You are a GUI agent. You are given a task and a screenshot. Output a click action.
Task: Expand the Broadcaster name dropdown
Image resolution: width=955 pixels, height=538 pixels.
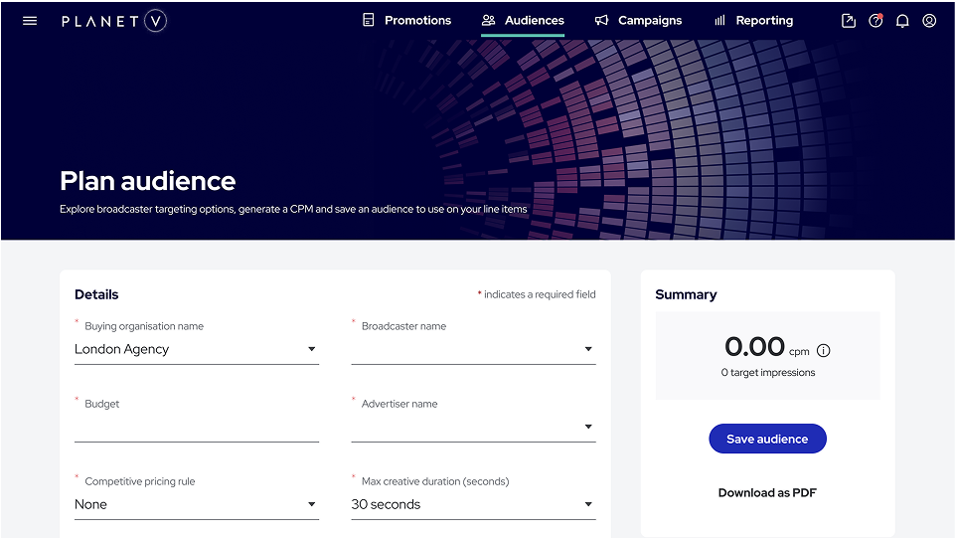[473, 349]
